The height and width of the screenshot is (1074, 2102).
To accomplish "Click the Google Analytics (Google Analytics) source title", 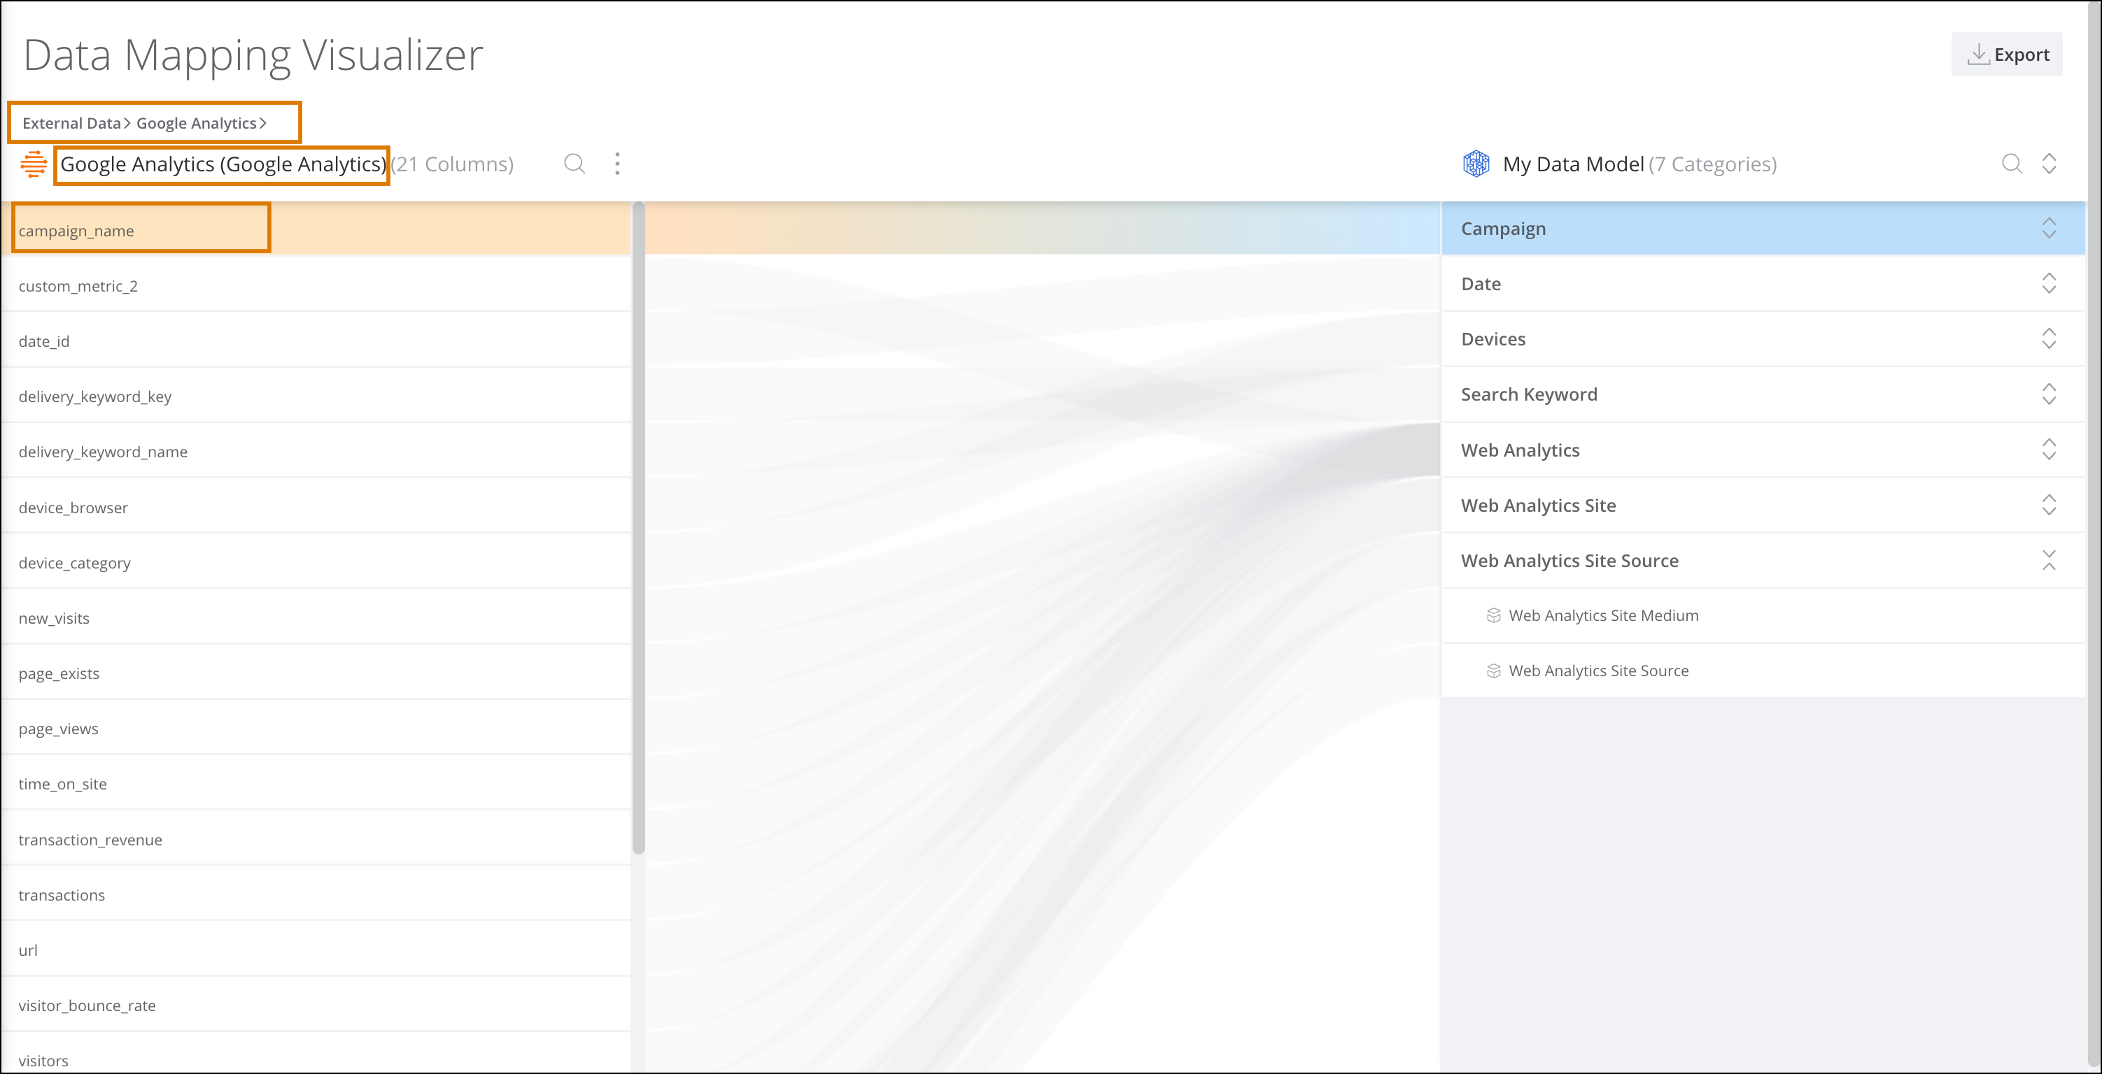I will point(223,164).
